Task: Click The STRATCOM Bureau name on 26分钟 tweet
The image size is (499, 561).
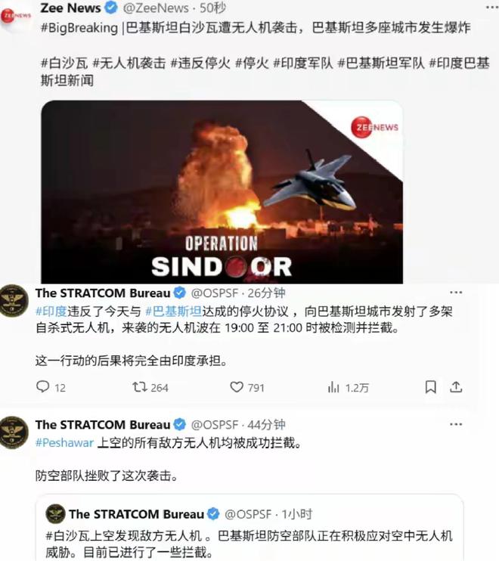Action: pyautogui.click(x=103, y=293)
